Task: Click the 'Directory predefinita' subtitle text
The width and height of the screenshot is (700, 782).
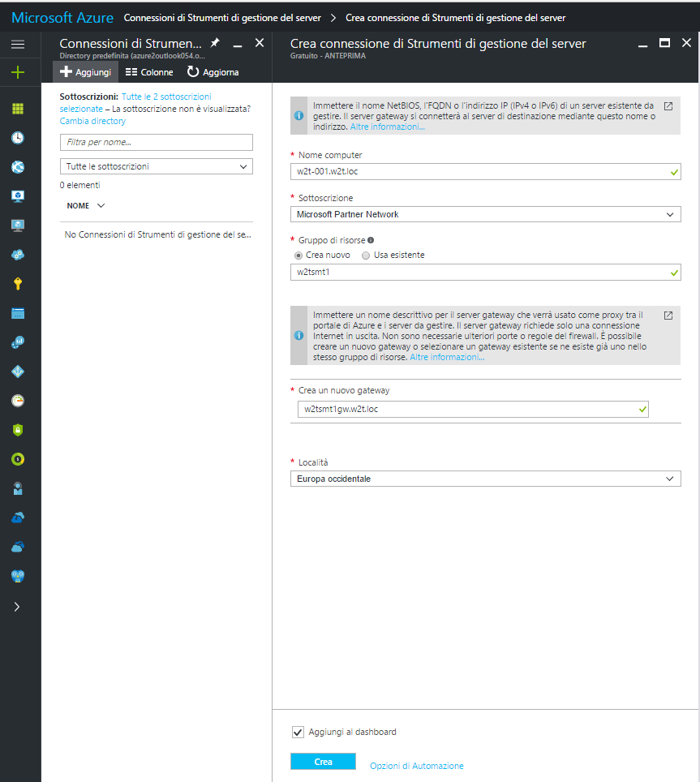Action: 132,56
